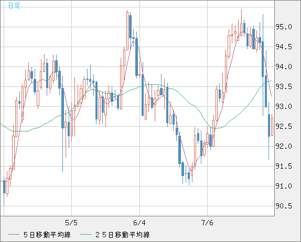Click the 95.0 price axis label
This screenshot has width=301, height=242.
click(284, 27)
